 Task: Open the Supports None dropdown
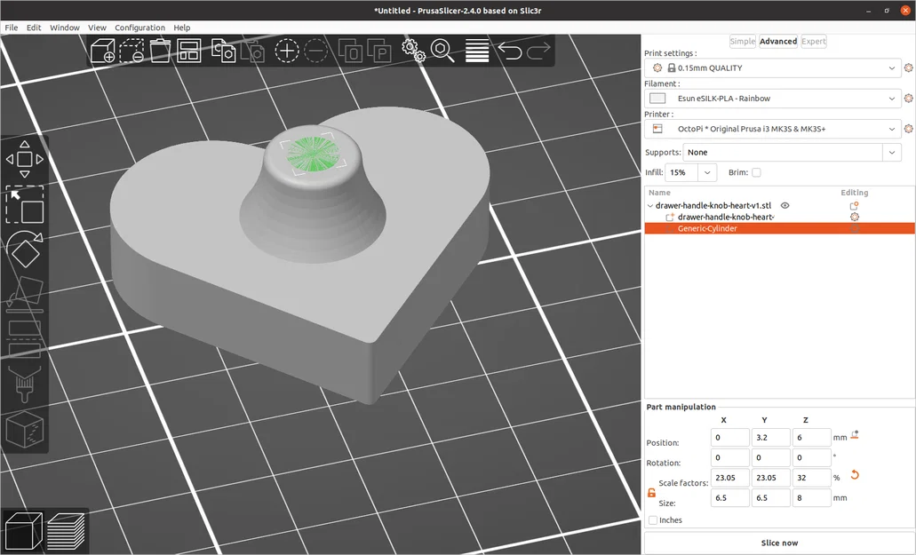pyautogui.click(x=793, y=153)
